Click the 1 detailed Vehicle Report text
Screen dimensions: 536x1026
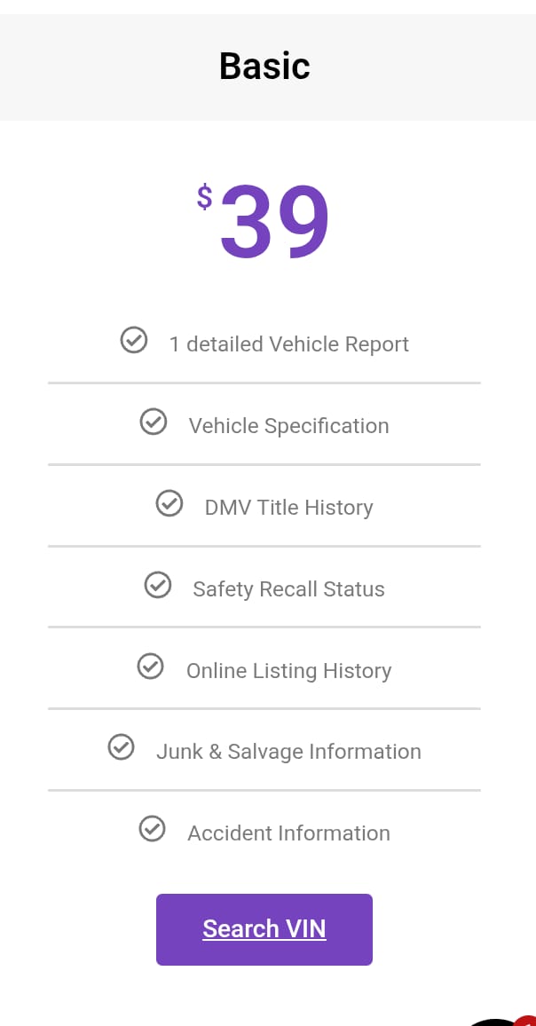point(288,344)
